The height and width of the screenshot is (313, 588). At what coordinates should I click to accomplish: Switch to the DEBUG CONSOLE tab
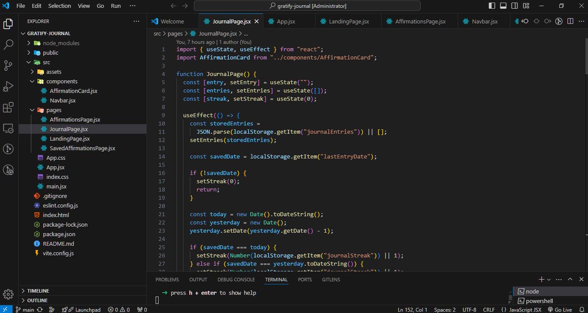point(236,280)
